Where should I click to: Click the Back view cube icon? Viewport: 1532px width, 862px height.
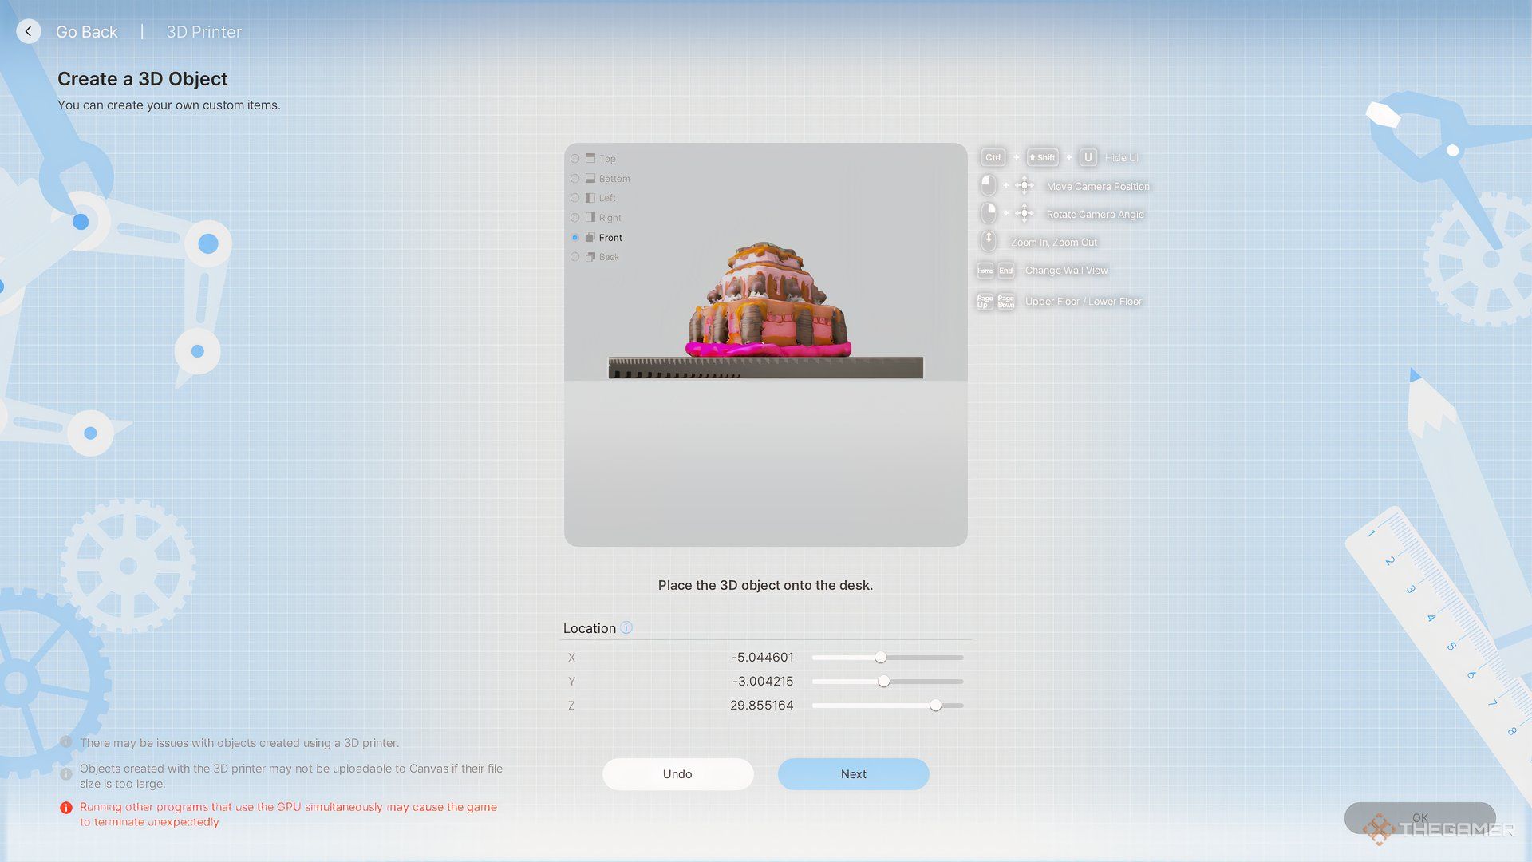(590, 257)
